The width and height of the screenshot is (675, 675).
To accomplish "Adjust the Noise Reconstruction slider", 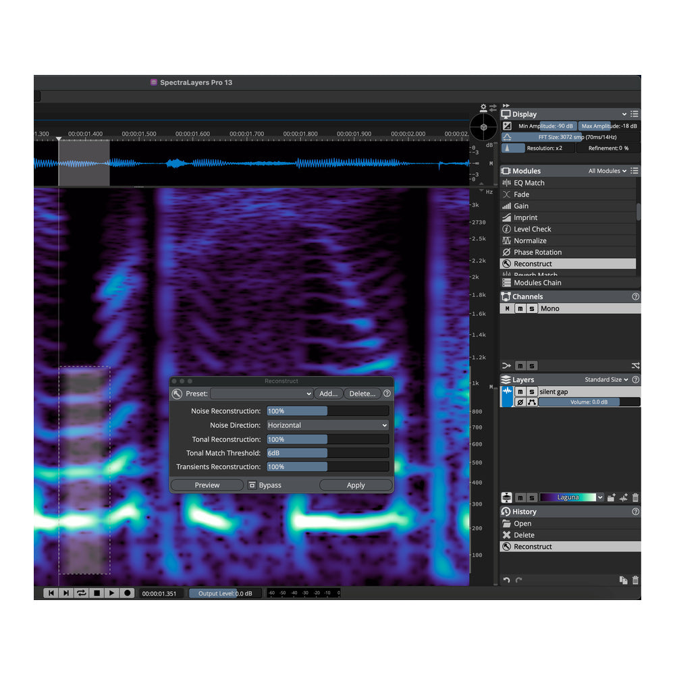I will coord(327,411).
